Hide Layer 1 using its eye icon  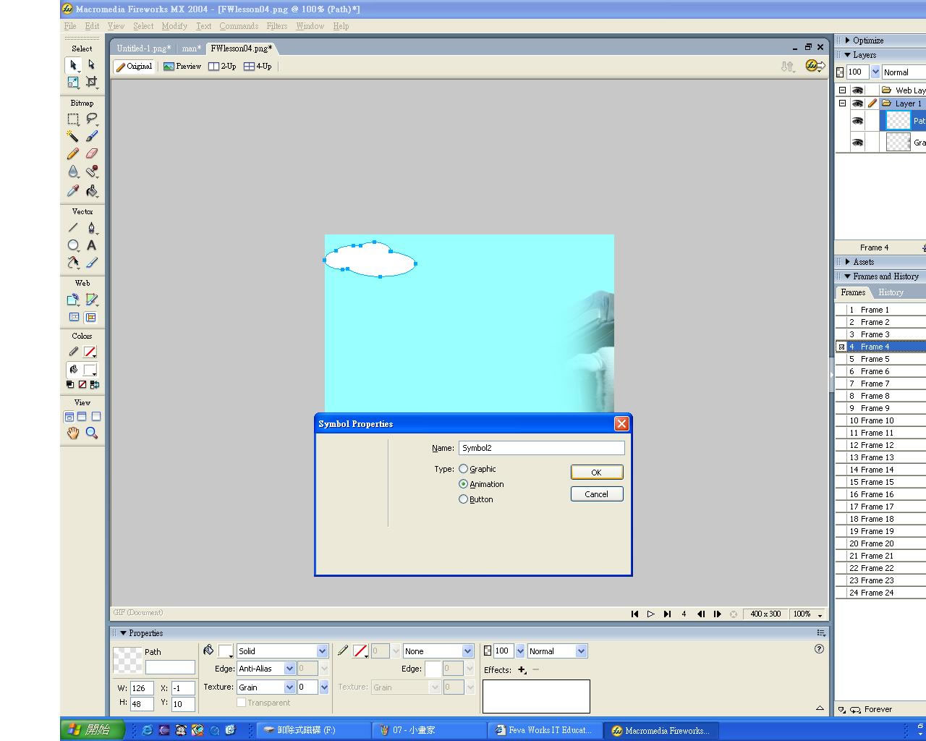[857, 103]
